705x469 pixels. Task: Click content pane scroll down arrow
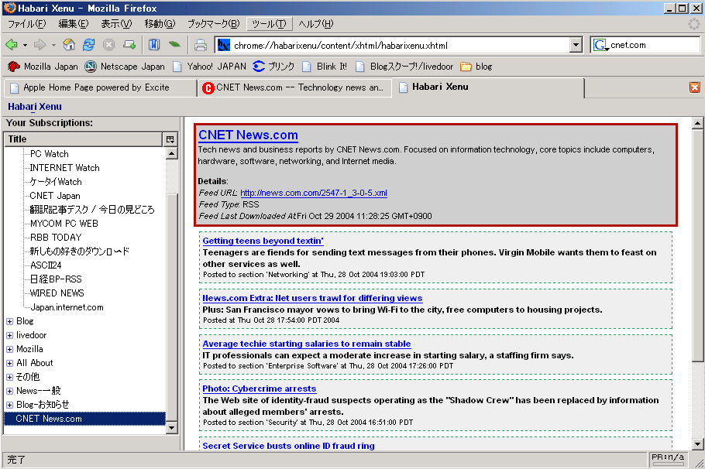point(697,444)
